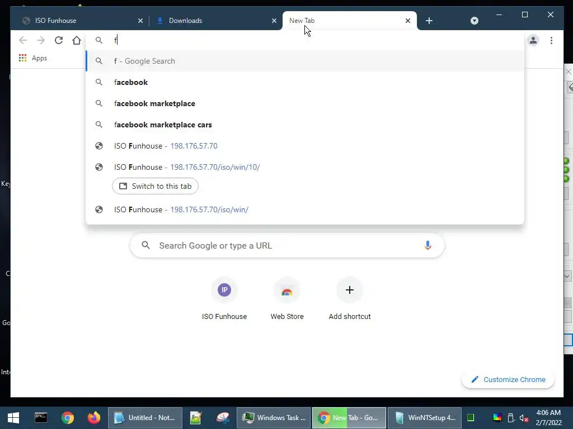
Task: Click the USB safely remove tray icon
Action: (x=511, y=418)
